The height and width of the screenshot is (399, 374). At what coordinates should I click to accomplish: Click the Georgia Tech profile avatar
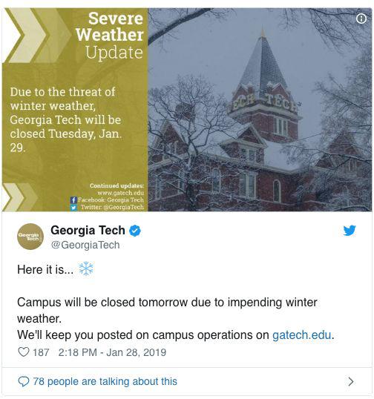(30, 237)
